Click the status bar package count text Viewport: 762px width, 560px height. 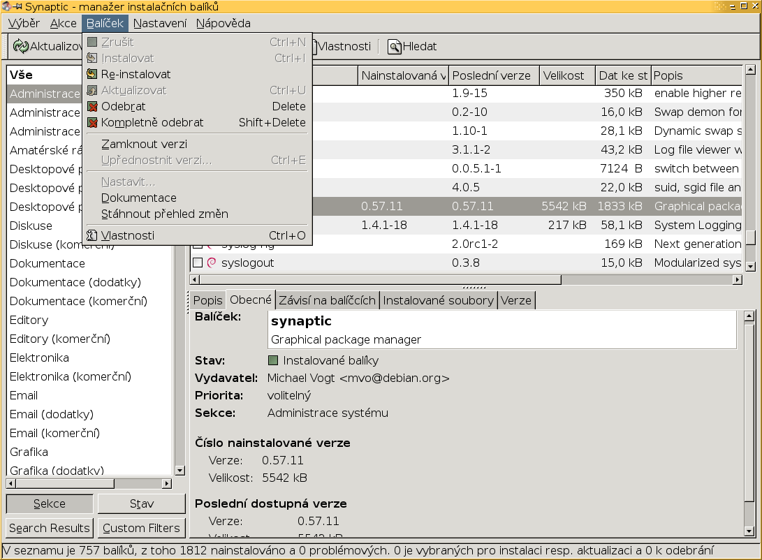pos(358,551)
